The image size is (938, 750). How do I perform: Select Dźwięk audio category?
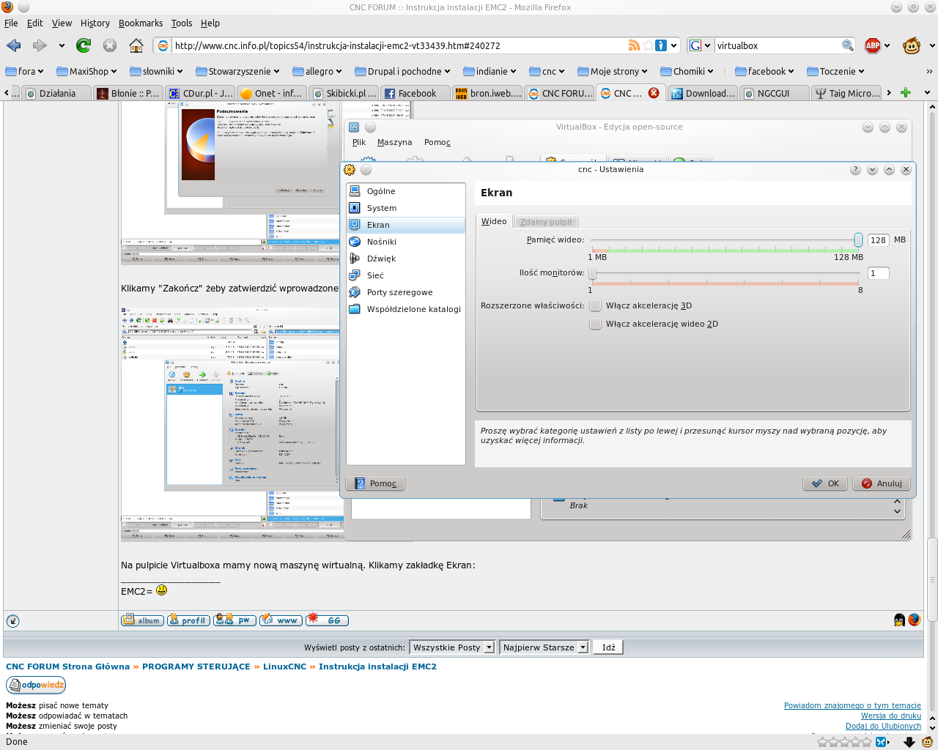click(406, 259)
